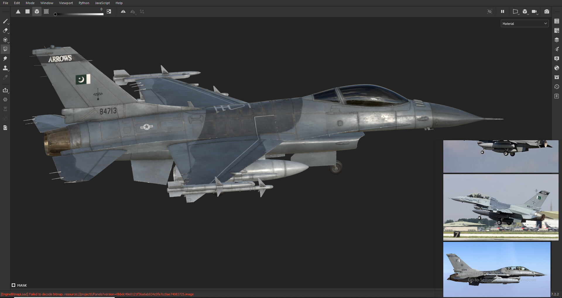Select the Smudge tool

(5, 59)
